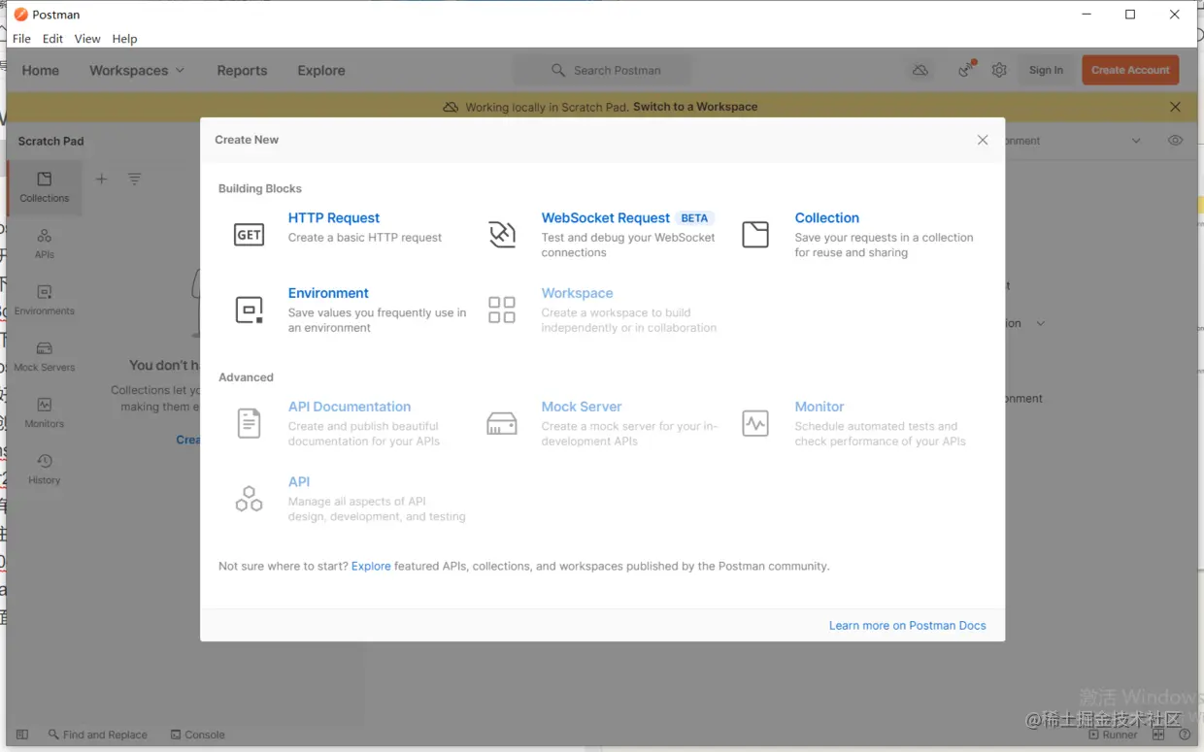Click the API Documentation page icon
The image size is (1204, 752).
(x=249, y=423)
